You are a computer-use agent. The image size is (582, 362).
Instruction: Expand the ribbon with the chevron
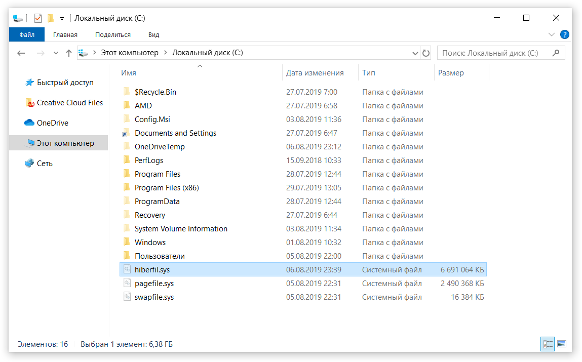552,35
